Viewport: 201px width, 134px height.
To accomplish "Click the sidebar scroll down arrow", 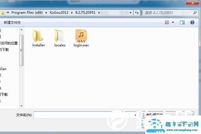I will (x=22, y=106).
